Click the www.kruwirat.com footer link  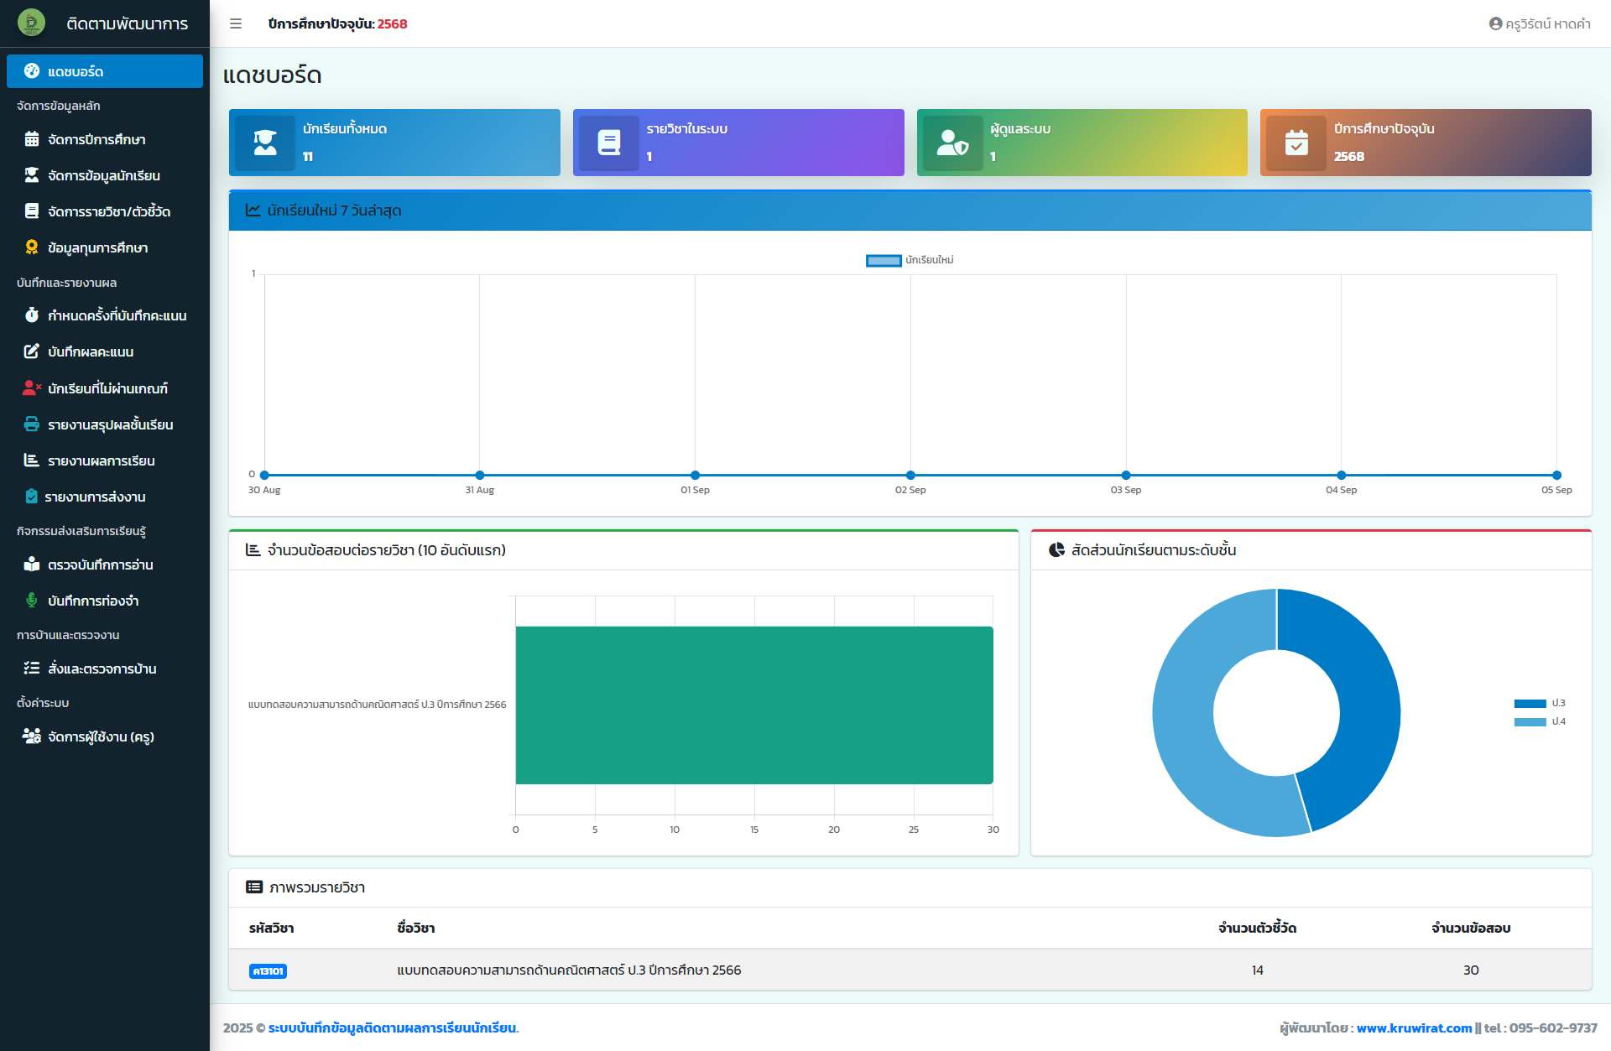[x=1414, y=1028]
